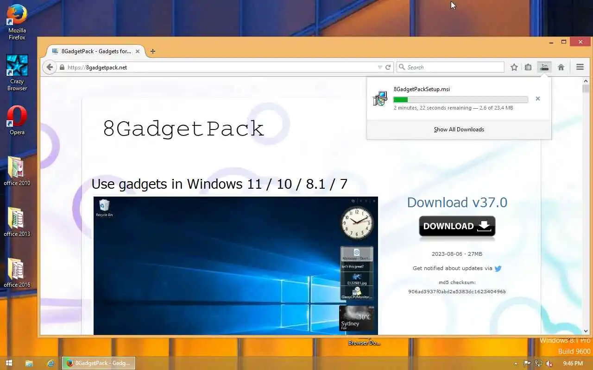Click the page scrollbar up arrow

point(586,81)
